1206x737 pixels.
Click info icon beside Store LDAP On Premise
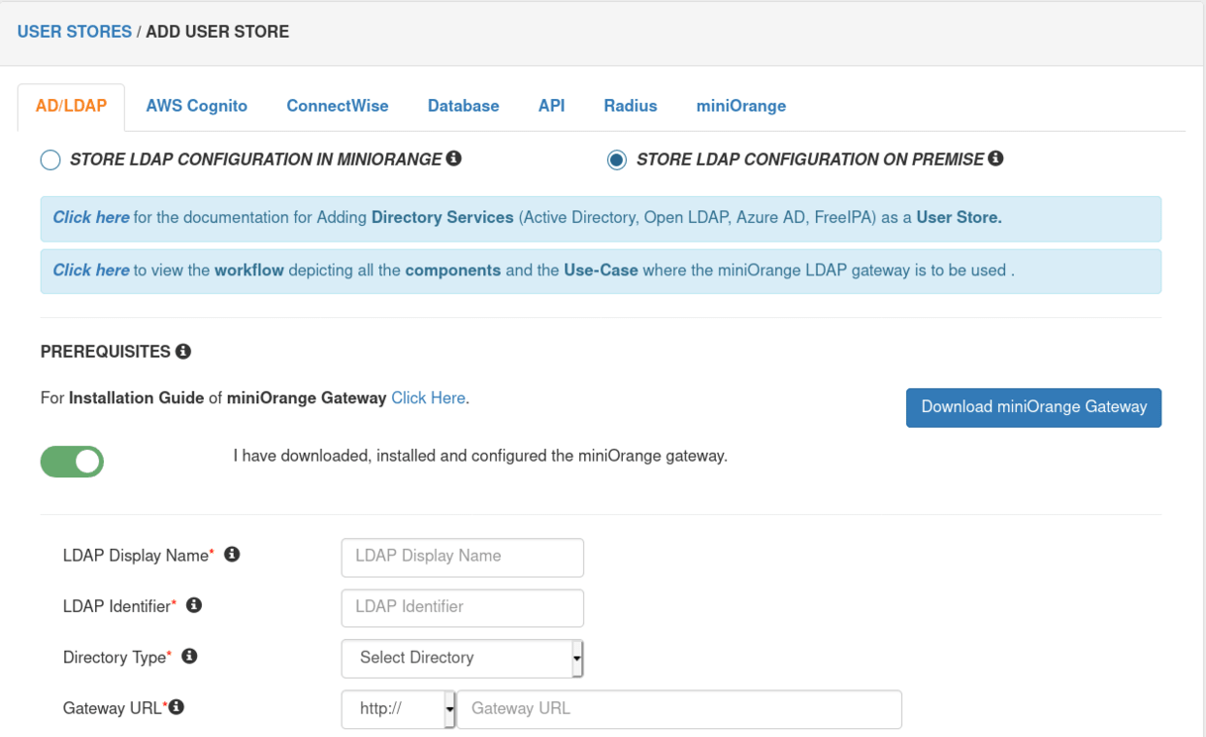(x=996, y=158)
